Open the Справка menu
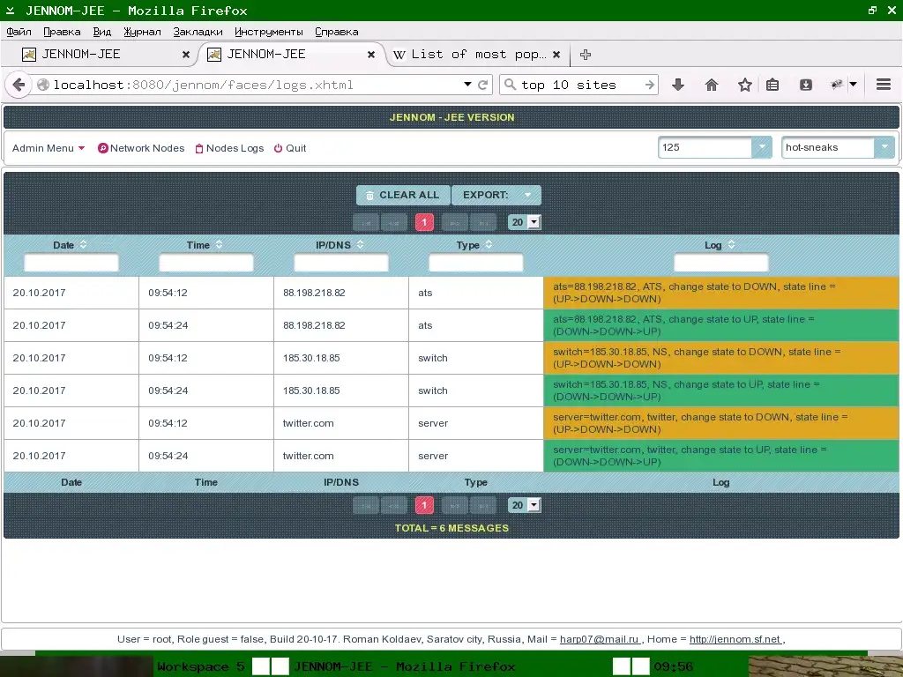903x677 pixels. tap(336, 32)
